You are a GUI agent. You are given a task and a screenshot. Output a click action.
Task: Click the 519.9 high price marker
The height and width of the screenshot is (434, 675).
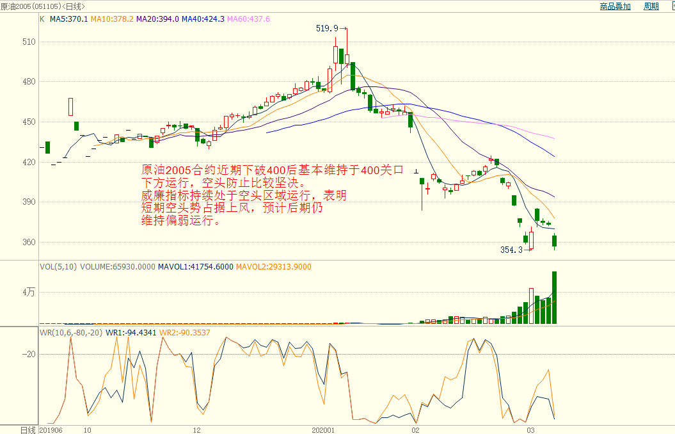(327, 28)
